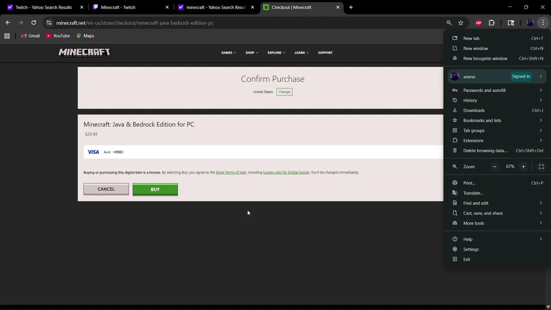Expand Cast, save, and share submenu
This screenshot has width=551, height=310.
(x=497, y=213)
